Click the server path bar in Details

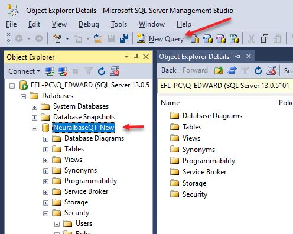225,86
